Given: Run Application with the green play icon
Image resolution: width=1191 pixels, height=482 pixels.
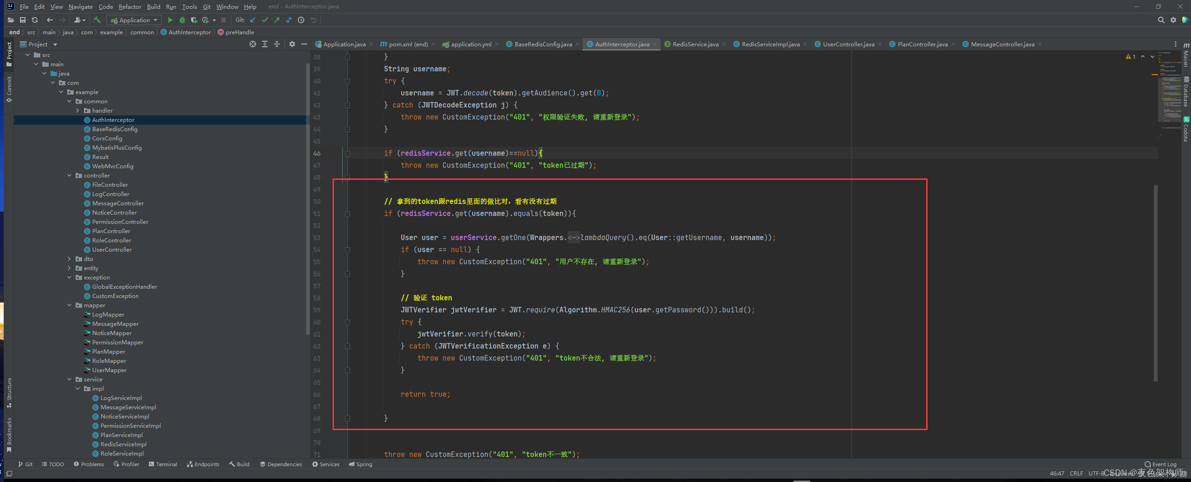Looking at the screenshot, I should 170,20.
